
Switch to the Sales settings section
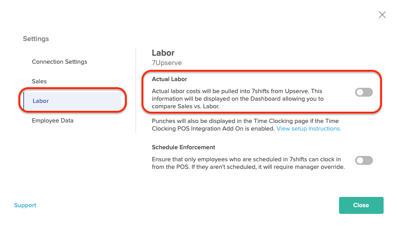tap(39, 82)
